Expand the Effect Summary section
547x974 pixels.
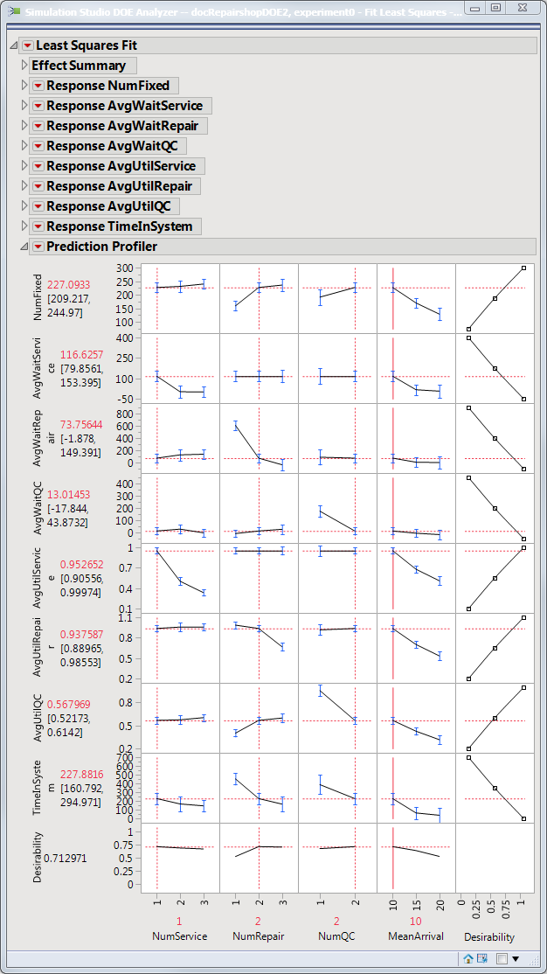pyautogui.click(x=24, y=66)
